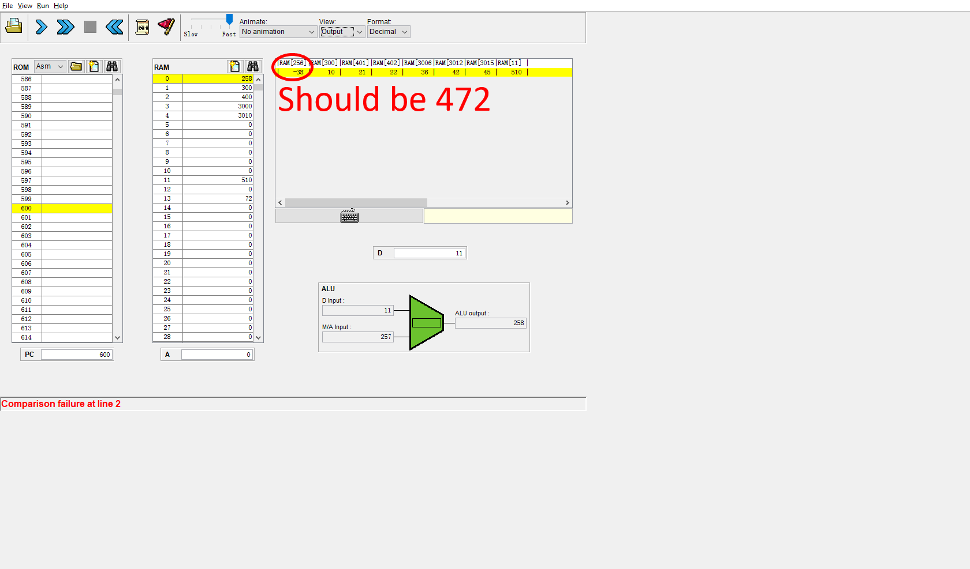Open the Animate dropdown showing No animation

pyautogui.click(x=278, y=32)
